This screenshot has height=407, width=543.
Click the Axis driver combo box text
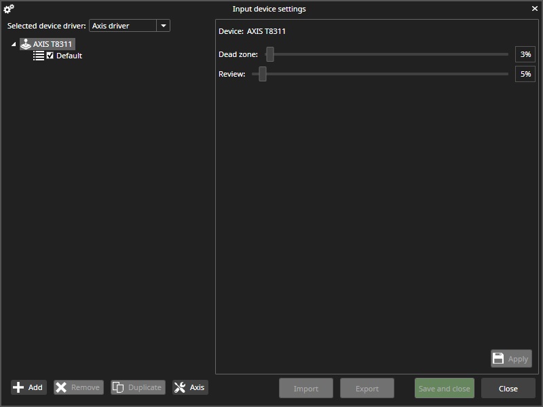coord(122,26)
